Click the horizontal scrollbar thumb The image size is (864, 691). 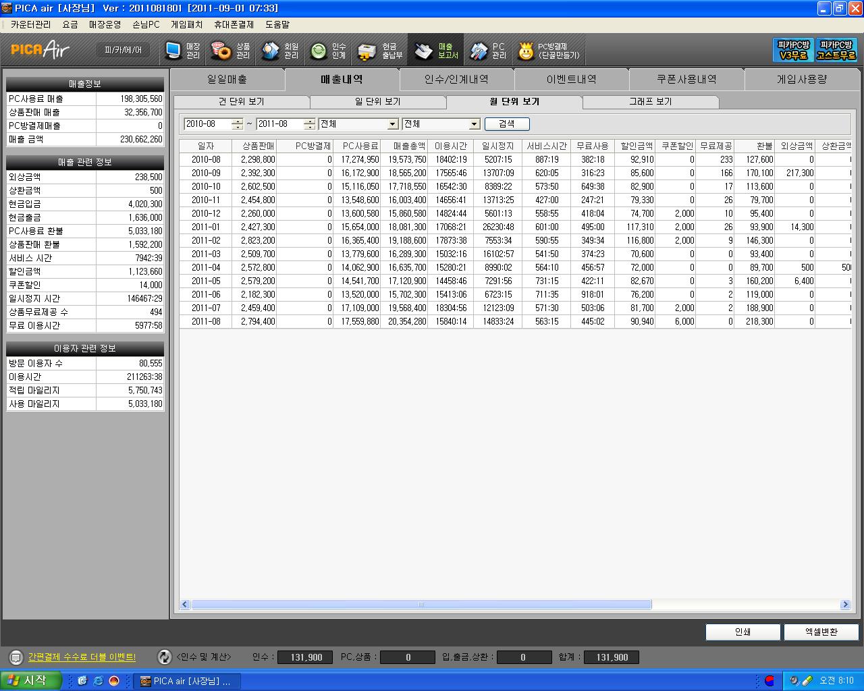(x=421, y=605)
